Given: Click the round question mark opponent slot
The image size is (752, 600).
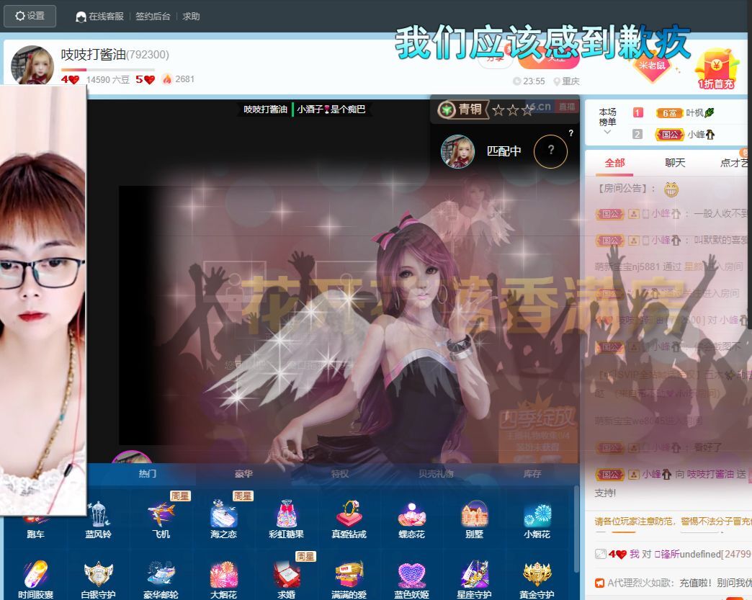Looking at the screenshot, I should 550,151.
